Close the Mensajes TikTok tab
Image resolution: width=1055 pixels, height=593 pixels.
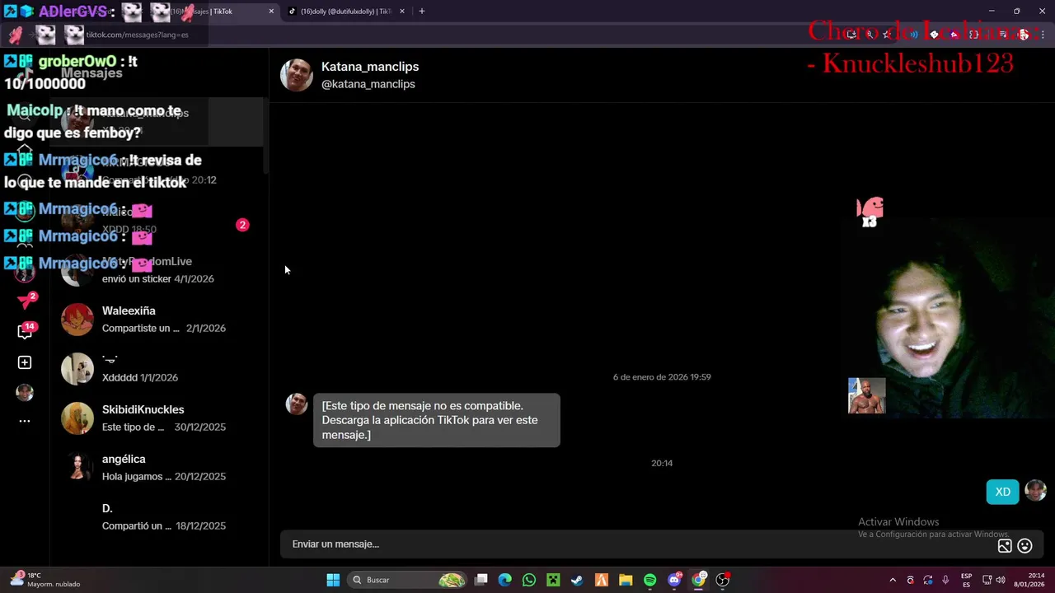click(x=271, y=12)
